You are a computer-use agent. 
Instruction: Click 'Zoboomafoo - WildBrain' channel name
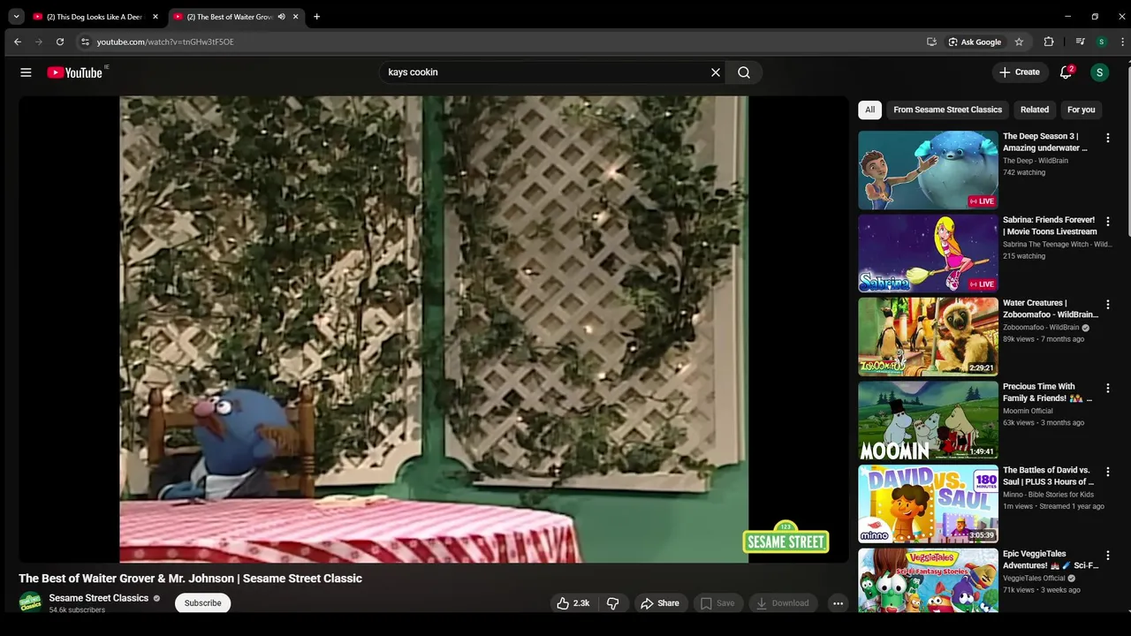point(1041,328)
